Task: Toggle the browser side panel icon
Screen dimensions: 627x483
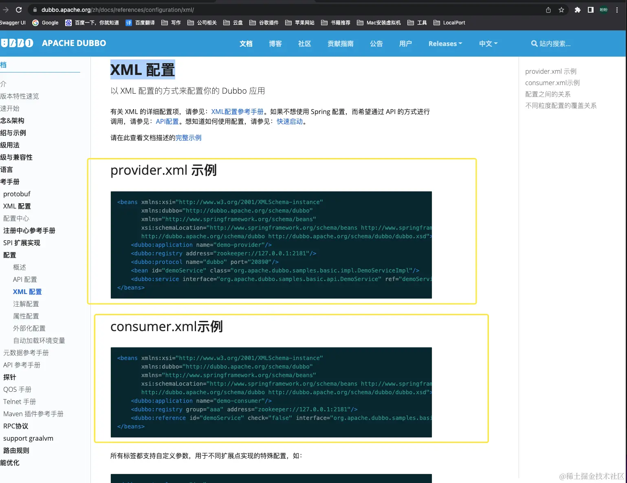Action: click(590, 10)
